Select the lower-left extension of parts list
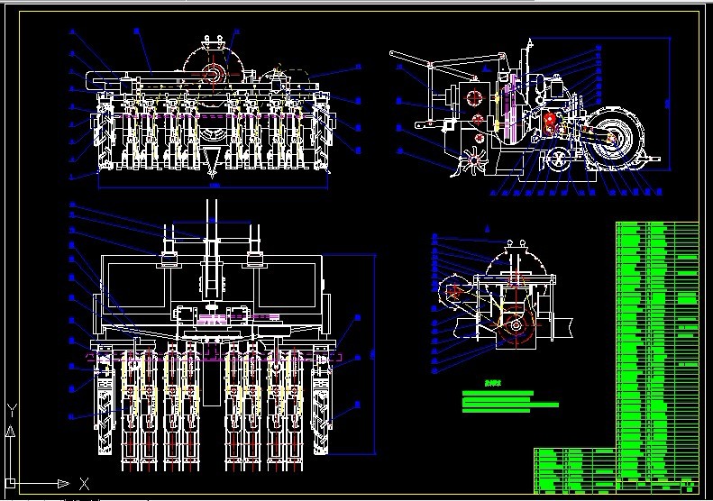This screenshot has height=501, width=713. pyautogui.click(x=575, y=470)
